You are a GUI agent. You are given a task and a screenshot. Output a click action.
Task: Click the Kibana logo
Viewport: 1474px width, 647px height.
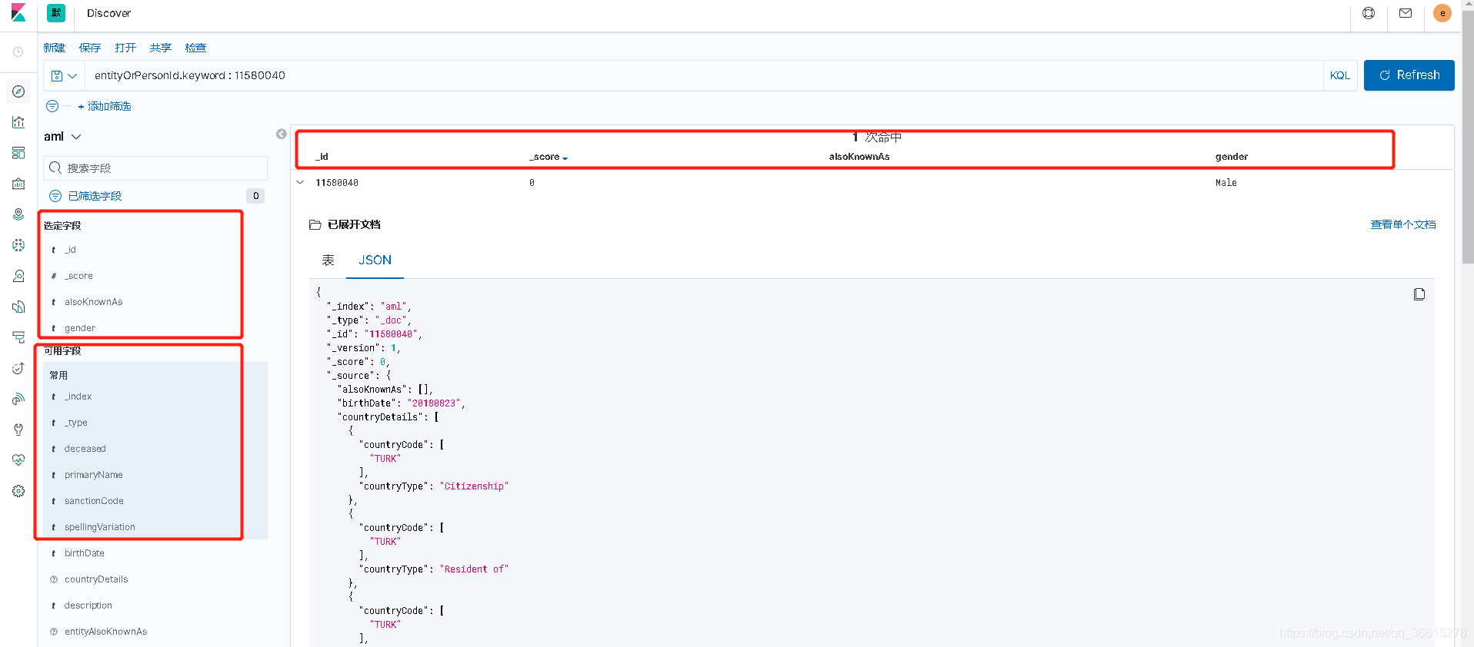18,13
